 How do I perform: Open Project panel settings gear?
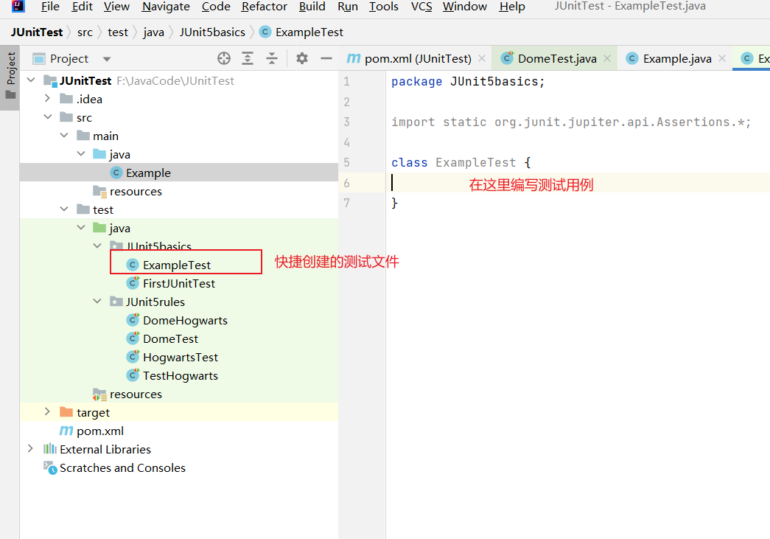pyautogui.click(x=302, y=59)
